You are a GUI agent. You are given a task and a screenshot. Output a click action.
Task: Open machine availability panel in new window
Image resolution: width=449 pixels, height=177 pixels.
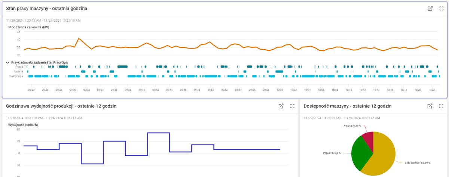click(x=430, y=106)
